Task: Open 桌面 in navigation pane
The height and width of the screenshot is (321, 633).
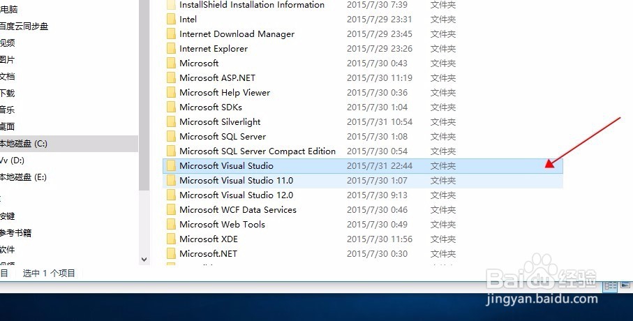Action: (x=7, y=126)
